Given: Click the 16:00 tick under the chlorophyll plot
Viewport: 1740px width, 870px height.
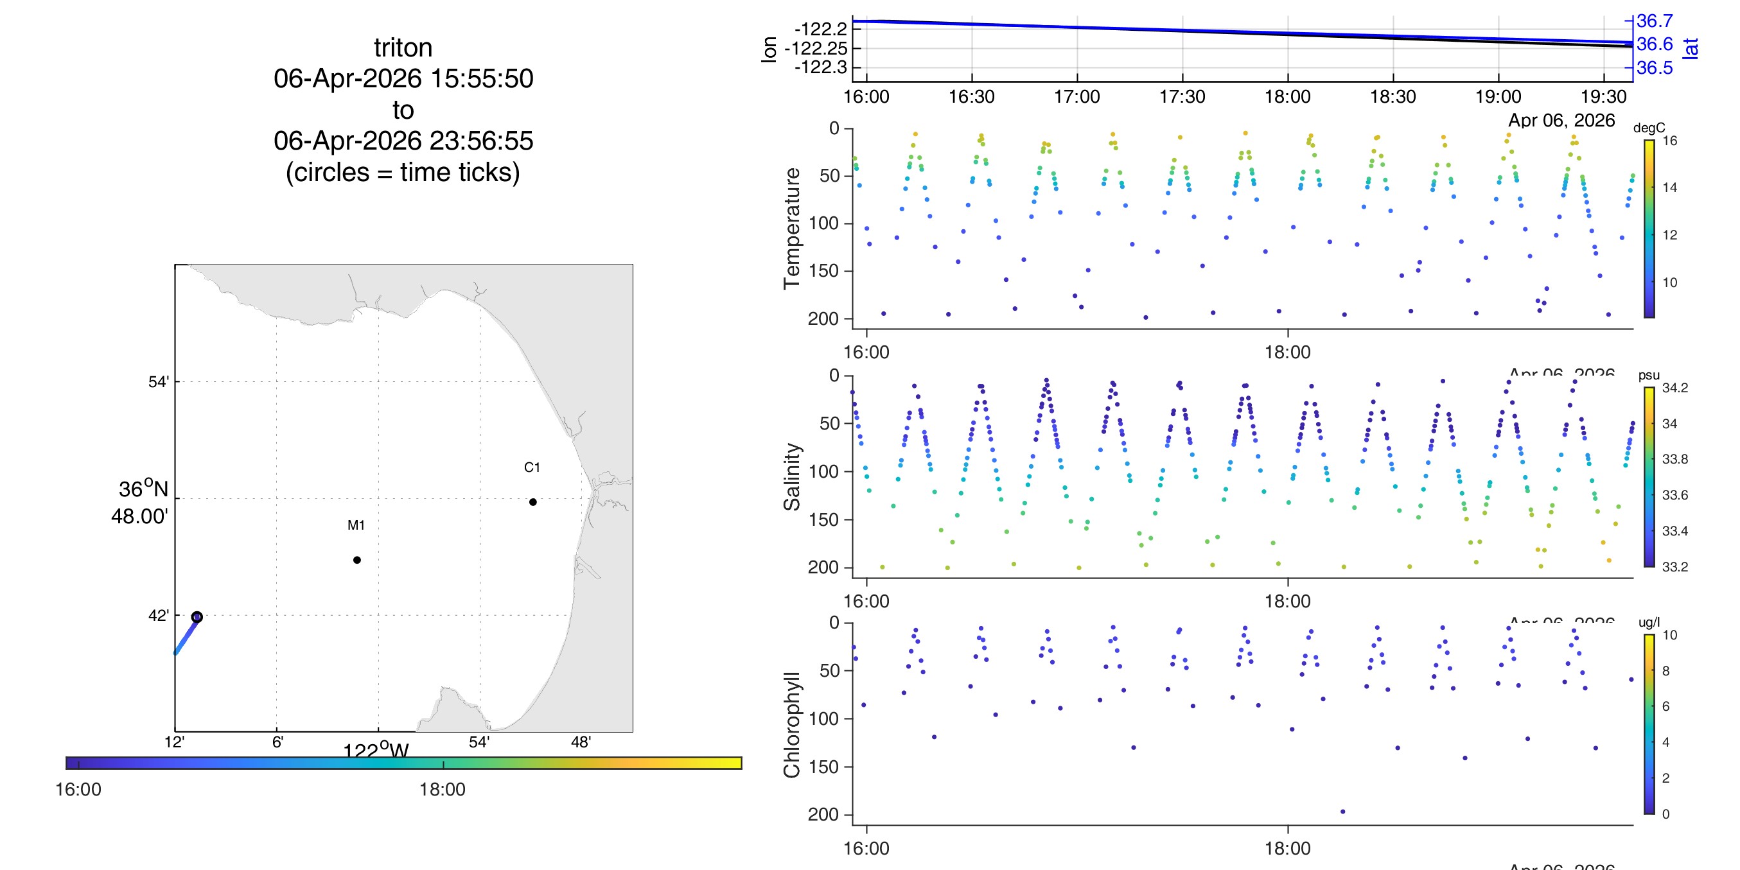Looking at the screenshot, I should pyautogui.click(x=866, y=848).
